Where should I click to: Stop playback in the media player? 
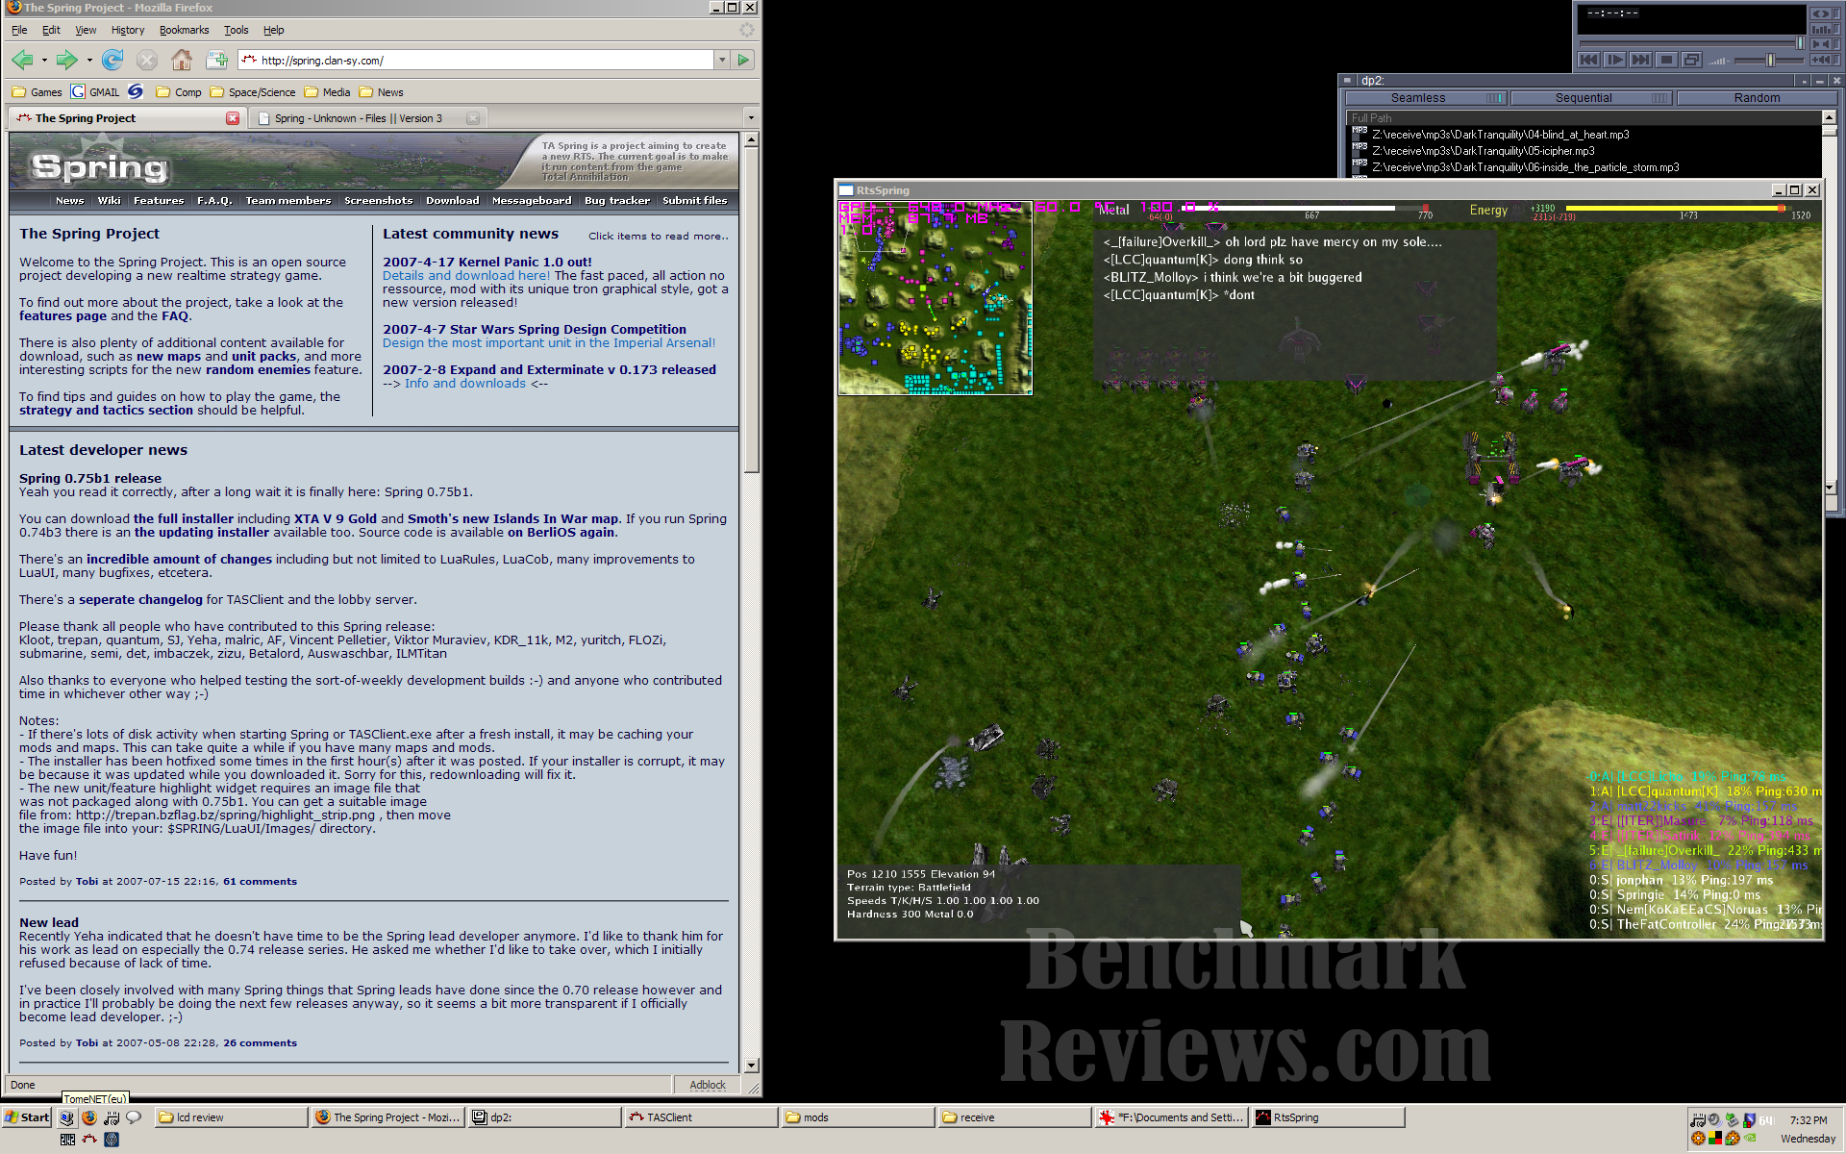(x=1667, y=60)
